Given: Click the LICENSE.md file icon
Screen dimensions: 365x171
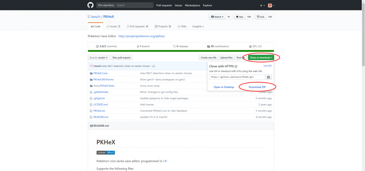Looking at the screenshot, I should (91, 104).
